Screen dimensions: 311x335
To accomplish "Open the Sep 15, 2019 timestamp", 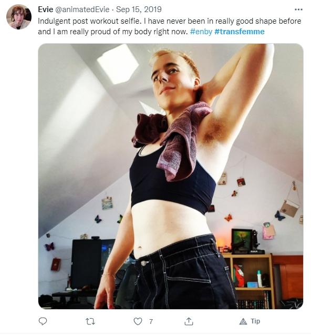I will coord(139,9).
